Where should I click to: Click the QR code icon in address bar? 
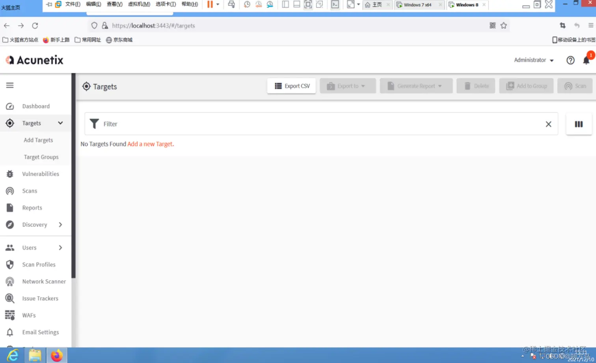click(x=493, y=26)
